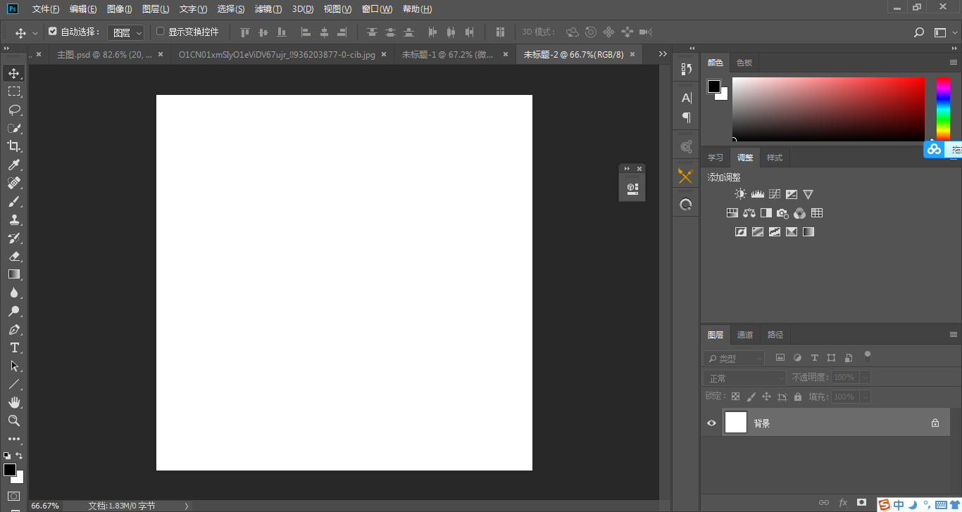Add a Levels adjustment
The height and width of the screenshot is (512, 962).
coord(758,194)
